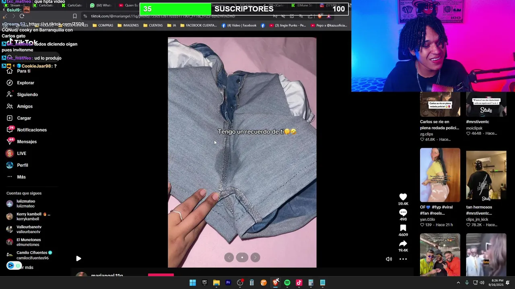Share the post using the arrow icon
515x289 pixels.
(403, 244)
